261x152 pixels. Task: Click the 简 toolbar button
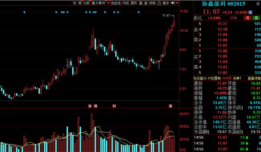pos(80,3)
